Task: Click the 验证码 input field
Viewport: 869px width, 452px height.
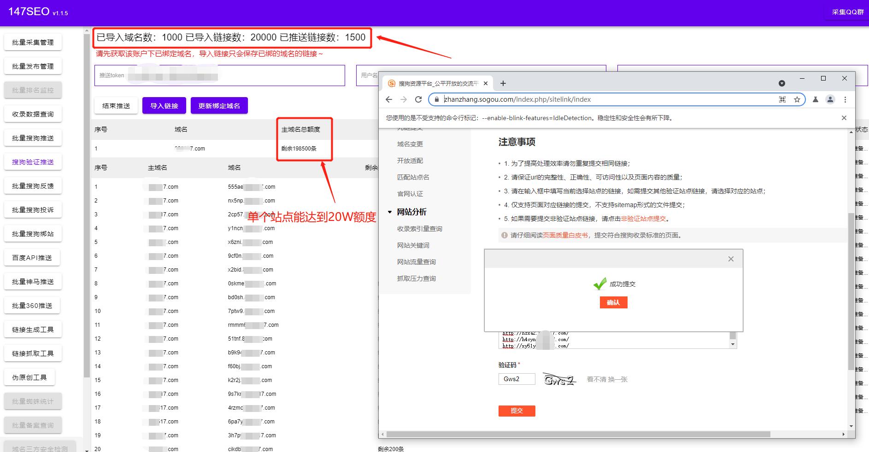Action: pyautogui.click(x=516, y=379)
